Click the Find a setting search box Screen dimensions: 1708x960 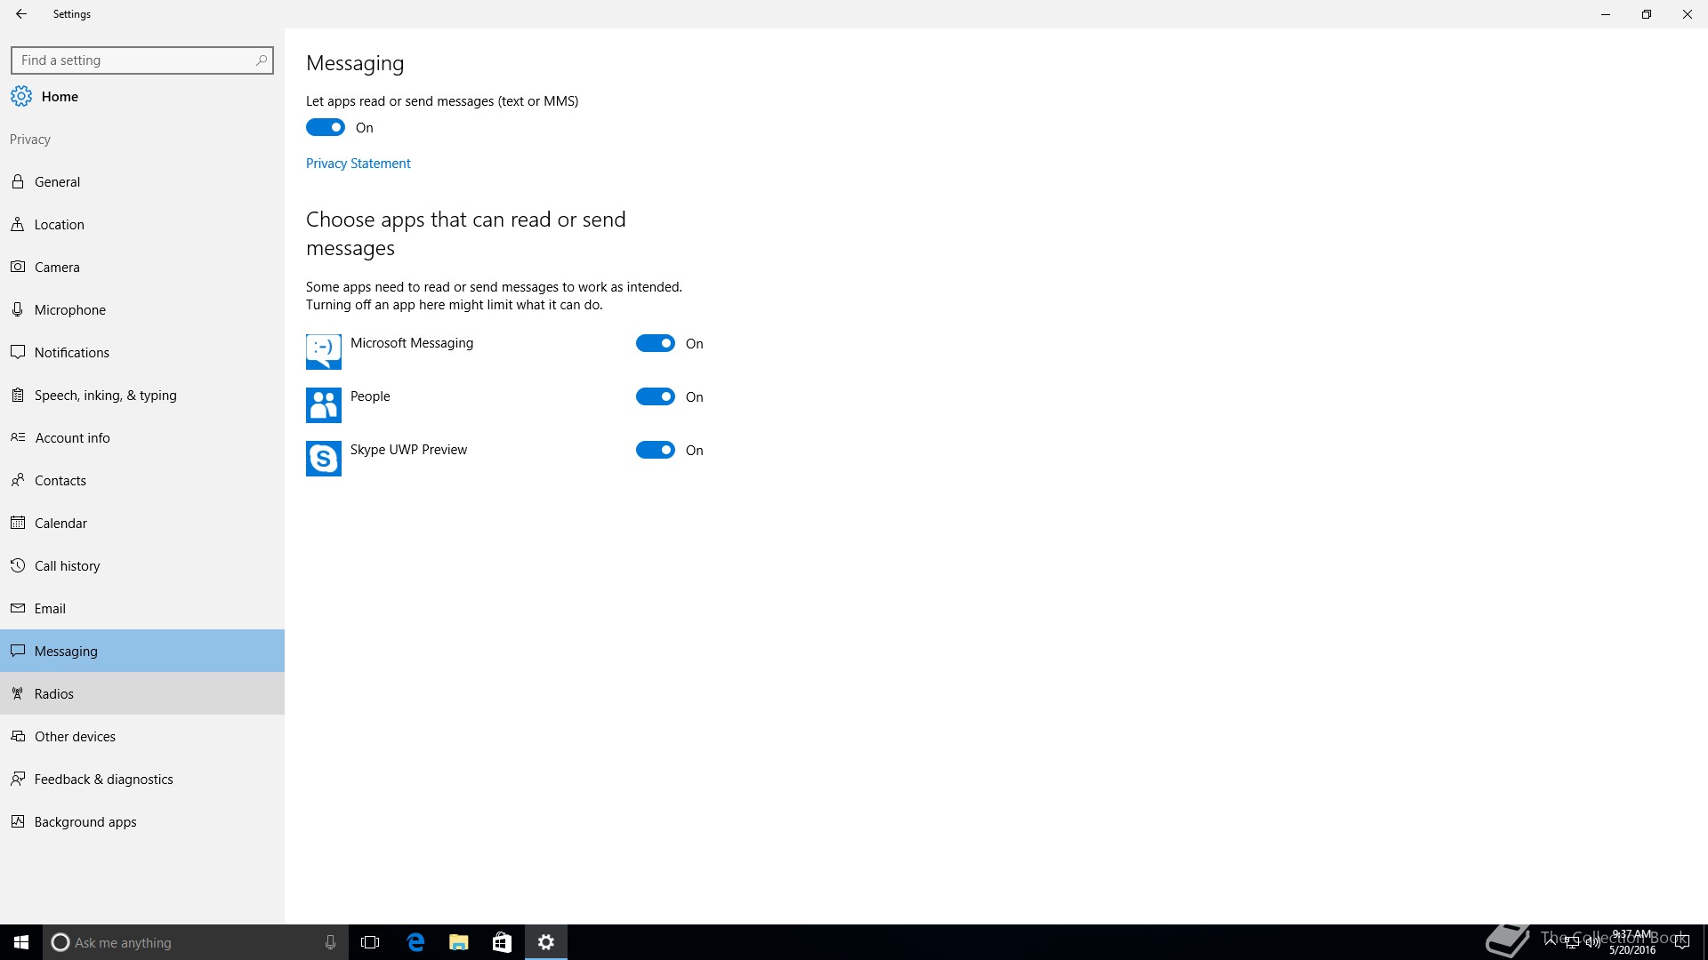tap(142, 60)
